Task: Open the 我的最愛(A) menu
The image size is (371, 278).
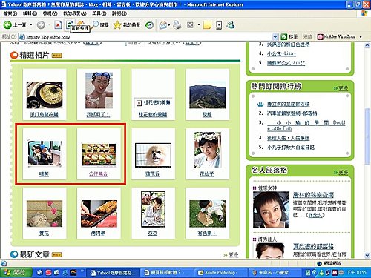Action: point(75,13)
